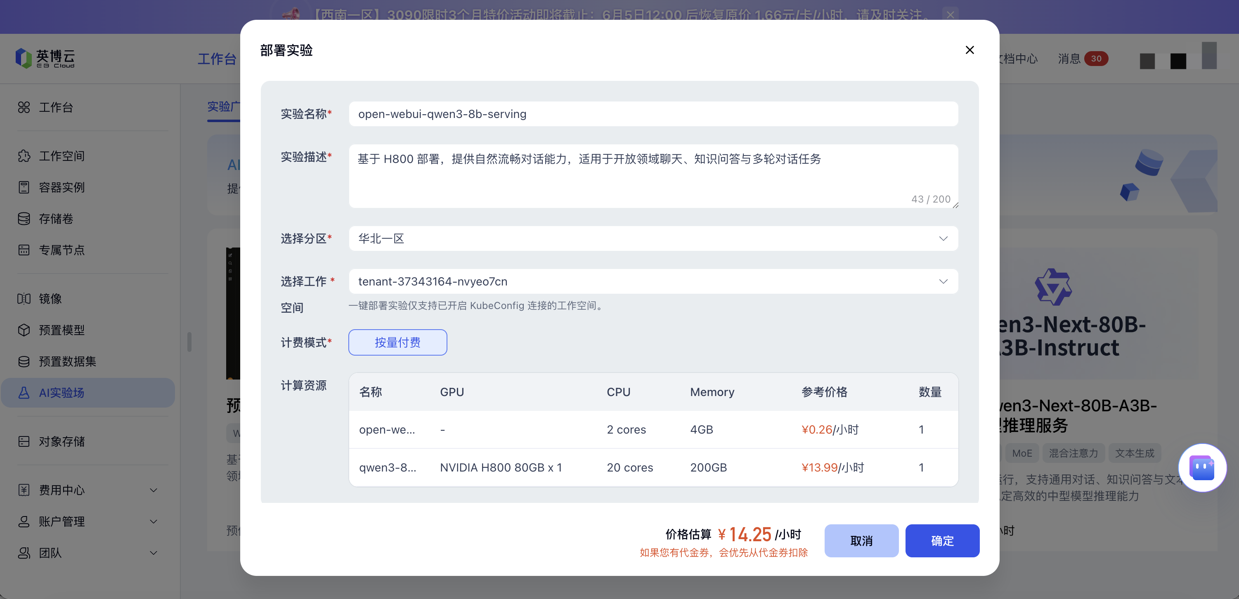
Task: Click the 43 / 200 character counter
Action: [x=931, y=199]
